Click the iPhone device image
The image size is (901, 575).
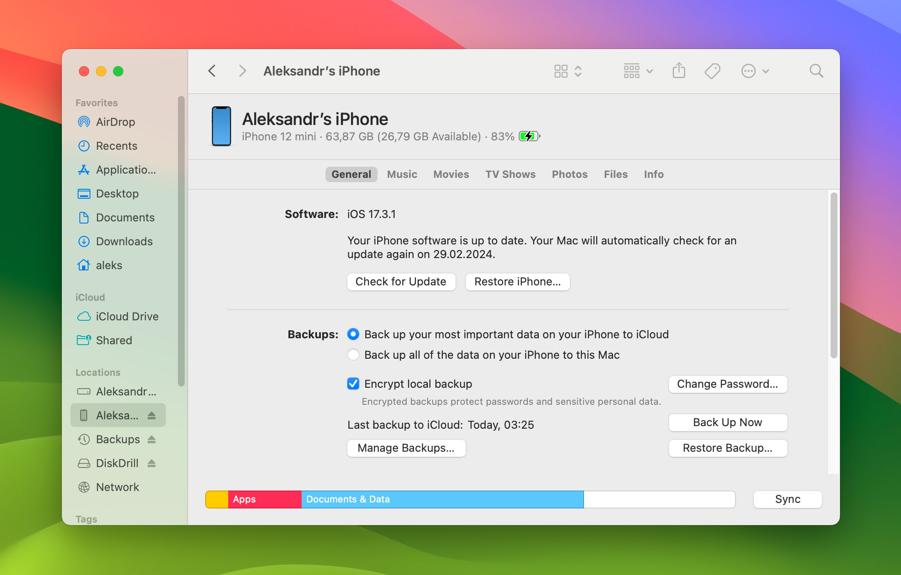point(221,126)
